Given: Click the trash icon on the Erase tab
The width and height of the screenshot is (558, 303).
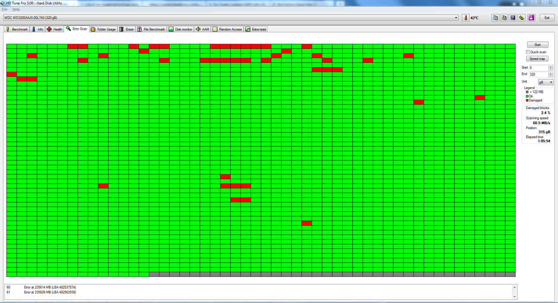Looking at the screenshot, I should click(x=122, y=29).
